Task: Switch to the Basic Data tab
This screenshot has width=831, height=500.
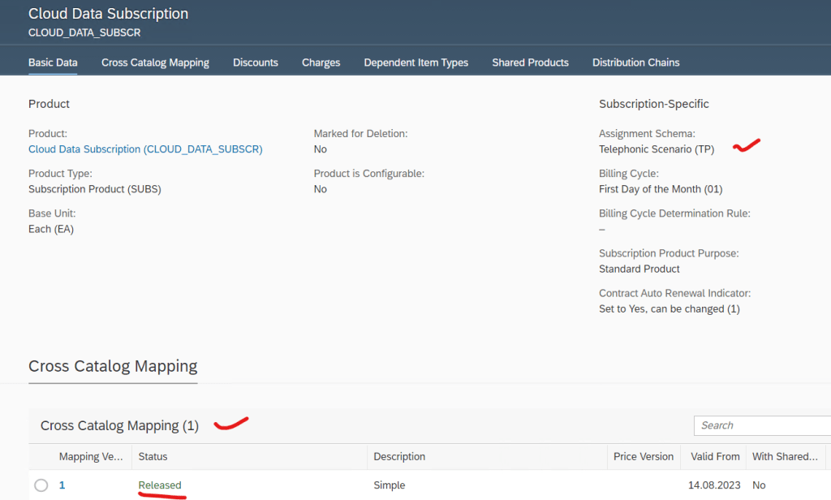Action: pos(53,62)
